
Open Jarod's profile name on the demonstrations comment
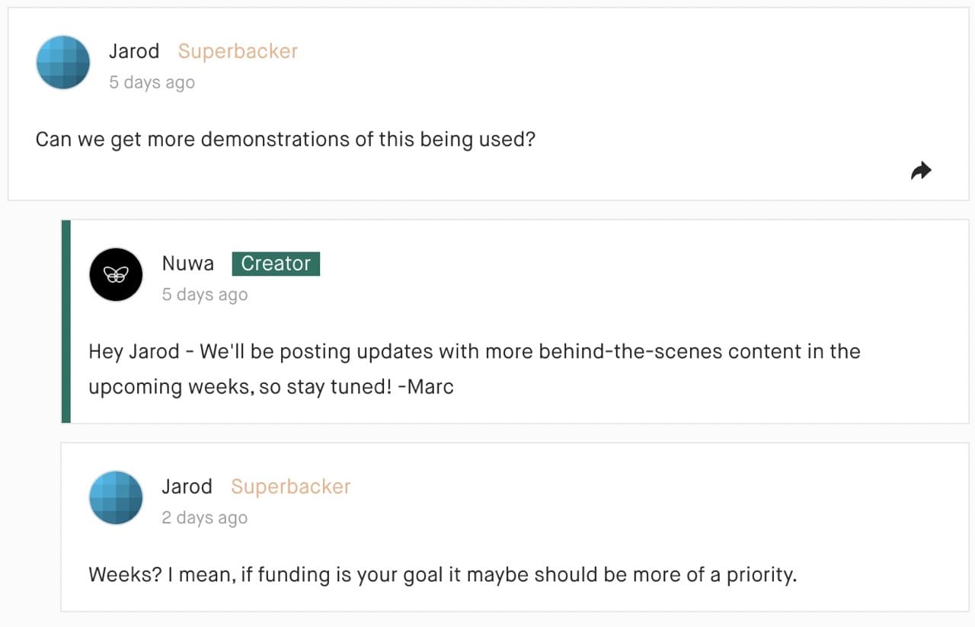coord(134,51)
